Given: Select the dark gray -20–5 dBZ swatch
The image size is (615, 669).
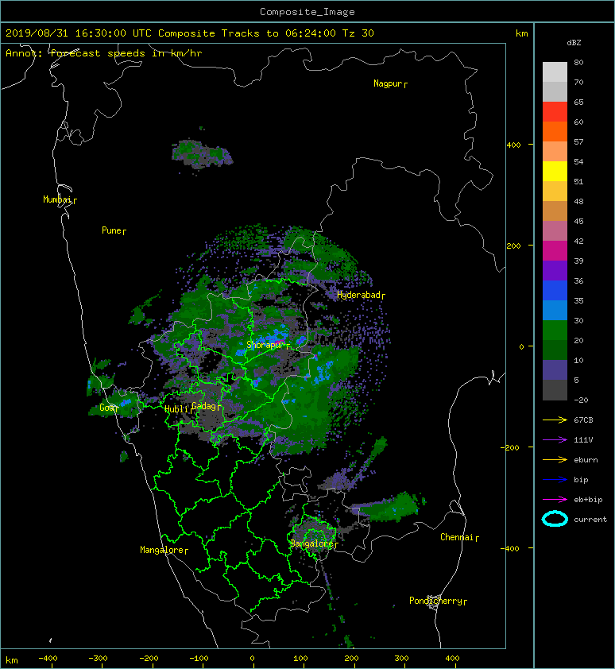Looking at the screenshot, I should [x=555, y=390].
